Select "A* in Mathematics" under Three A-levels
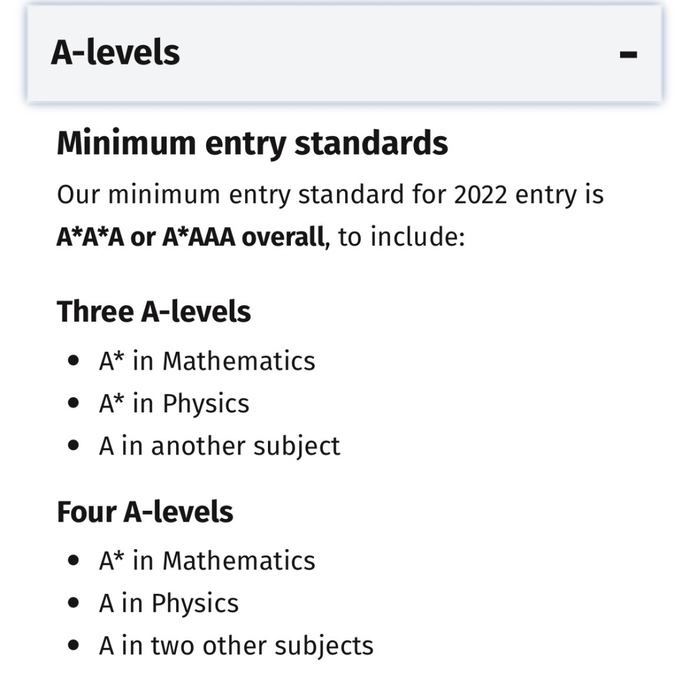This screenshot has width=689, height=694. [207, 361]
